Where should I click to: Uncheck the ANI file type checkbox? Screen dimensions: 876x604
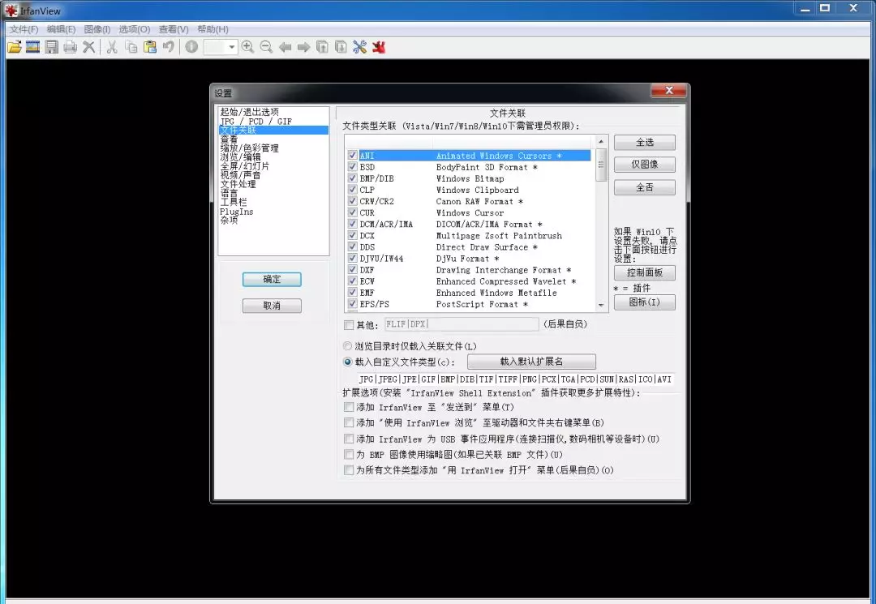[x=353, y=155]
